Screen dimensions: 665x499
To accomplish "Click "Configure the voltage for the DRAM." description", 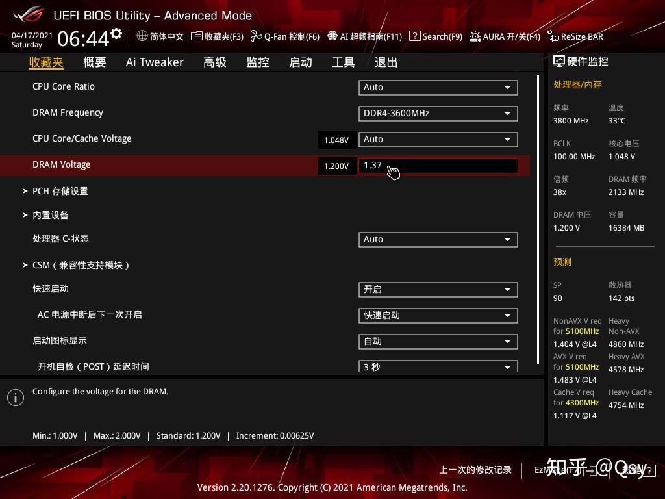I will pos(101,392).
